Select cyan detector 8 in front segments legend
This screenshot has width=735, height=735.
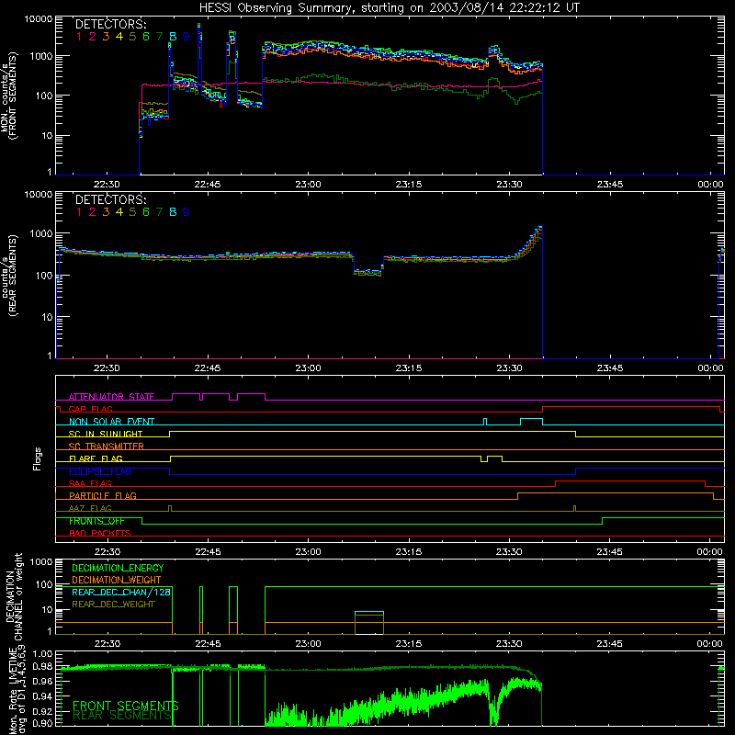click(x=173, y=37)
